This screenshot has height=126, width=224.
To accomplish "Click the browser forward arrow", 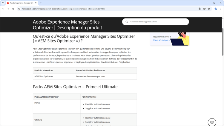I will coord(8,9).
